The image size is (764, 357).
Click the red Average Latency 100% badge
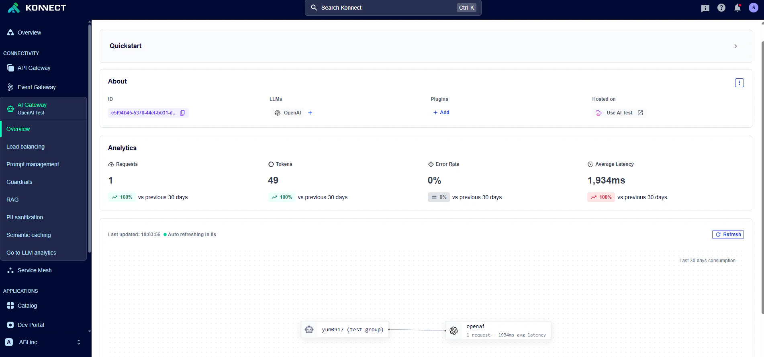[x=601, y=197]
